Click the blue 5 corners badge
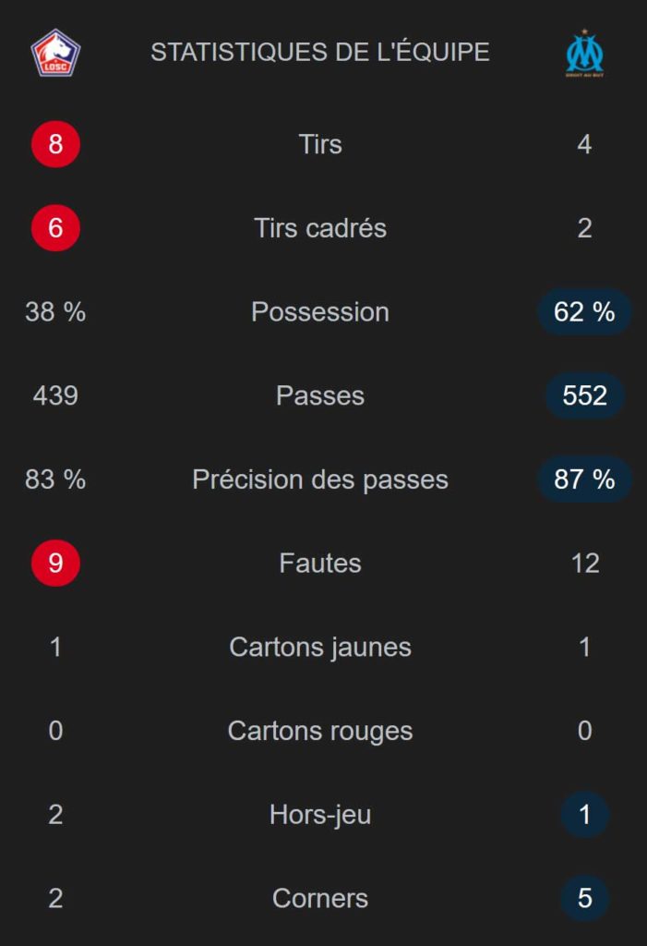 (584, 898)
